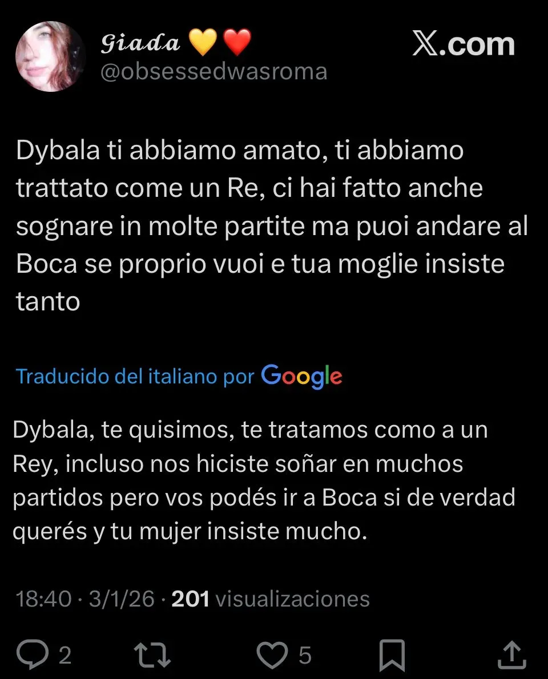Like the tweet with the heart icon
The image size is (548, 679).
click(x=272, y=655)
